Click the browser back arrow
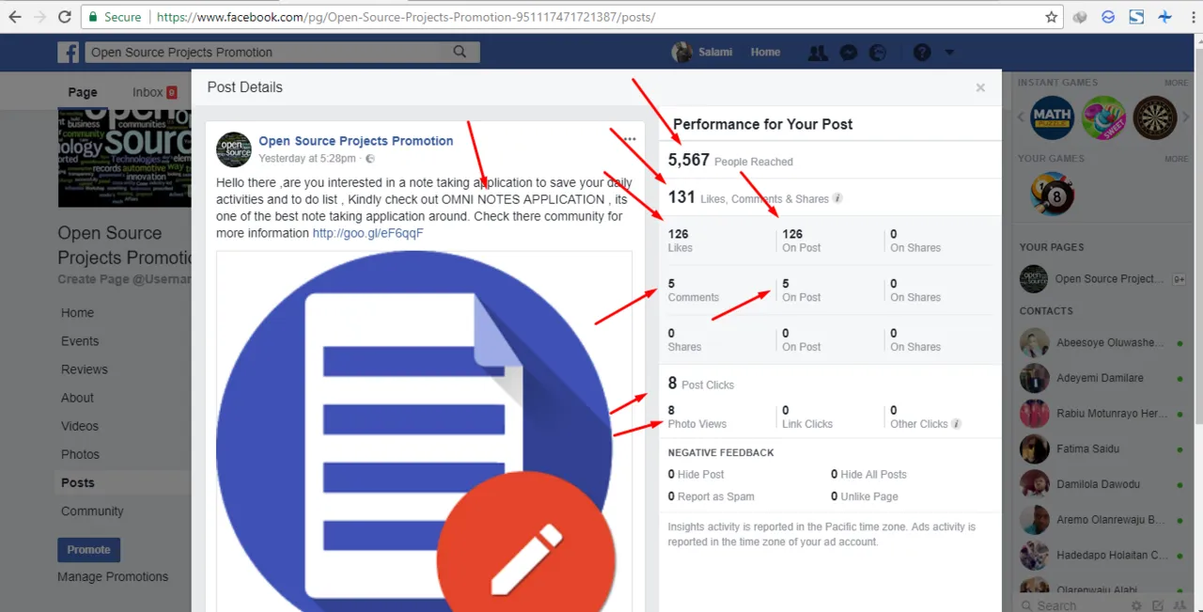The image size is (1203, 612). tap(15, 17)
